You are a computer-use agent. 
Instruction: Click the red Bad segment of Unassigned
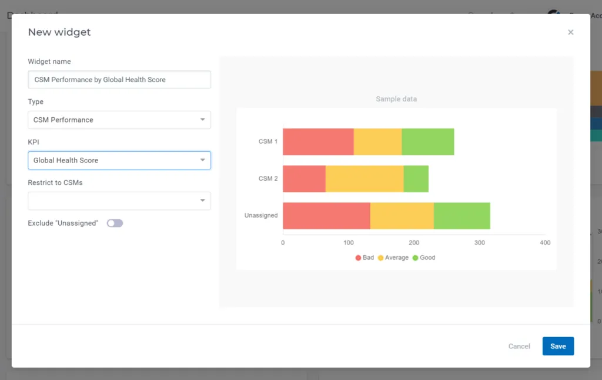(326, 216)
